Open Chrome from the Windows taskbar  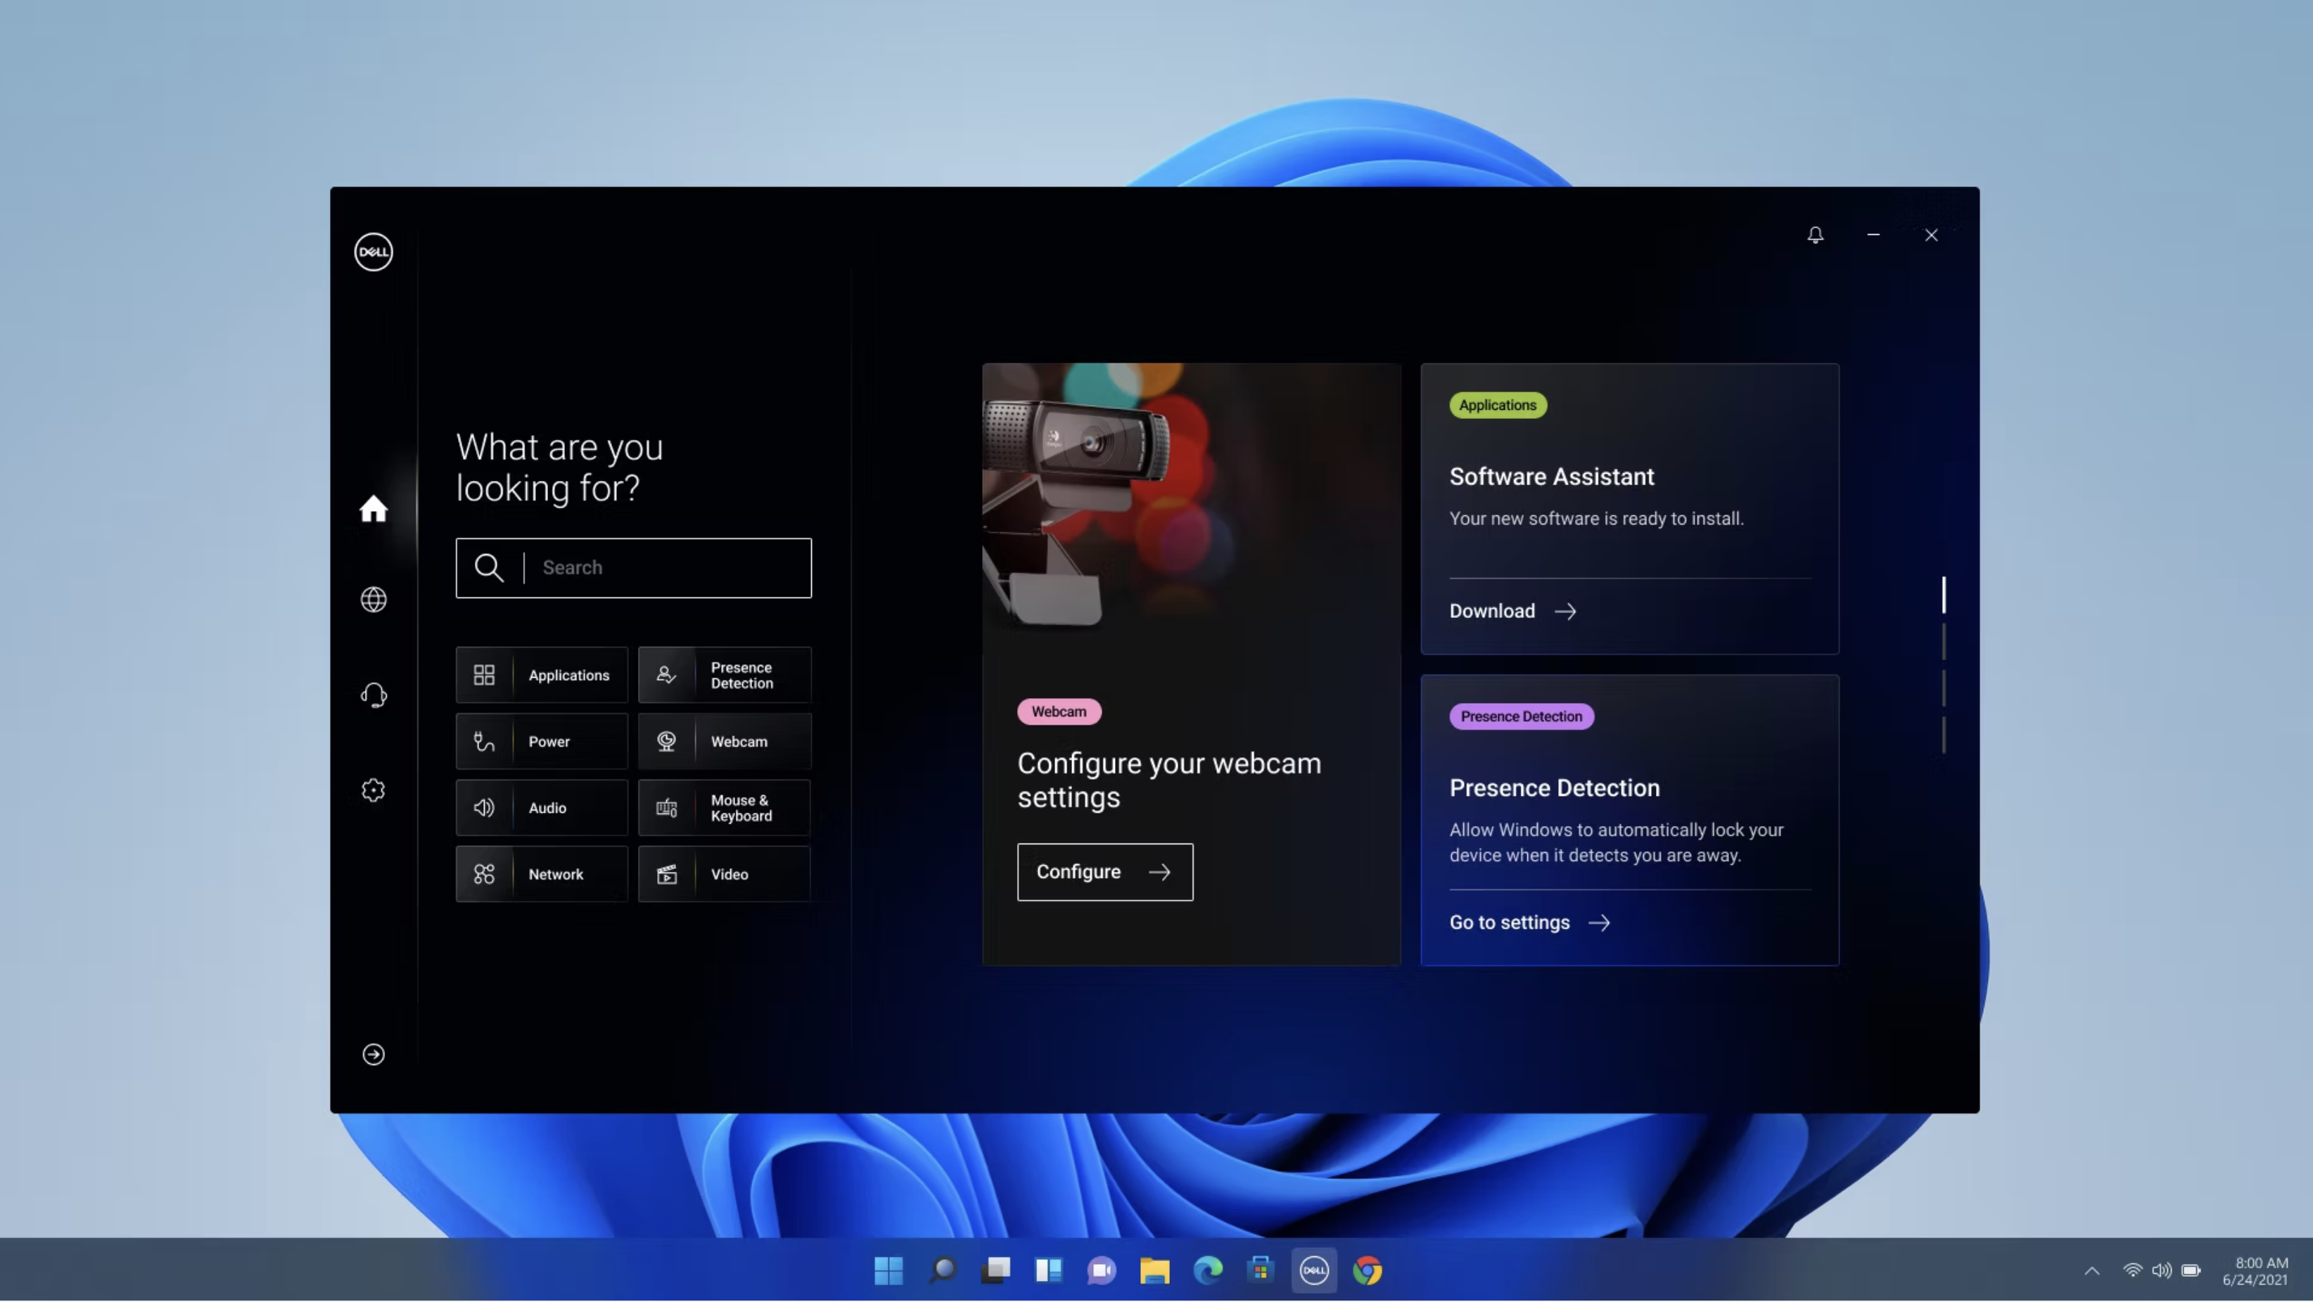click(1368, 1270)
